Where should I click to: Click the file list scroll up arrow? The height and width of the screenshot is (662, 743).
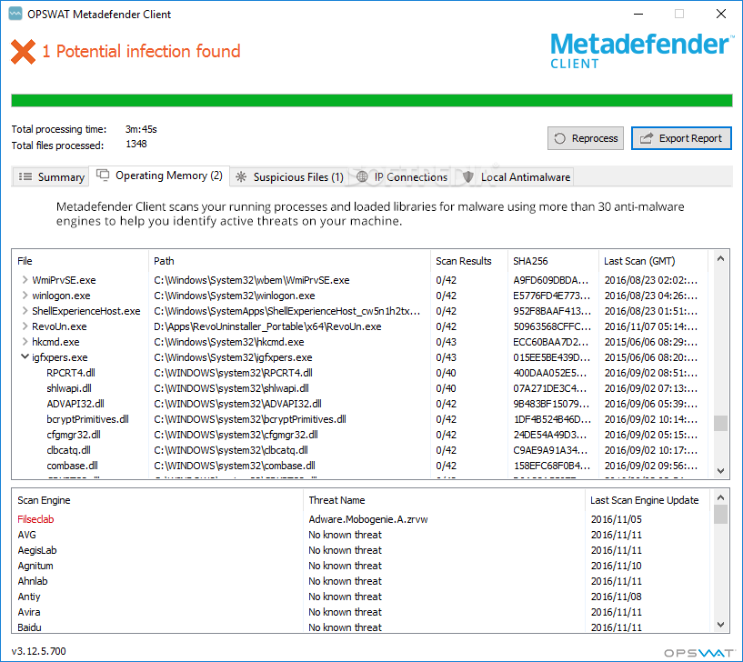720,259
